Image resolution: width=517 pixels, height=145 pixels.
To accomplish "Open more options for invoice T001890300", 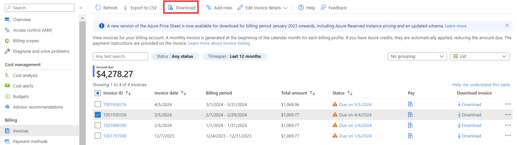I will [x=508, y=125].
